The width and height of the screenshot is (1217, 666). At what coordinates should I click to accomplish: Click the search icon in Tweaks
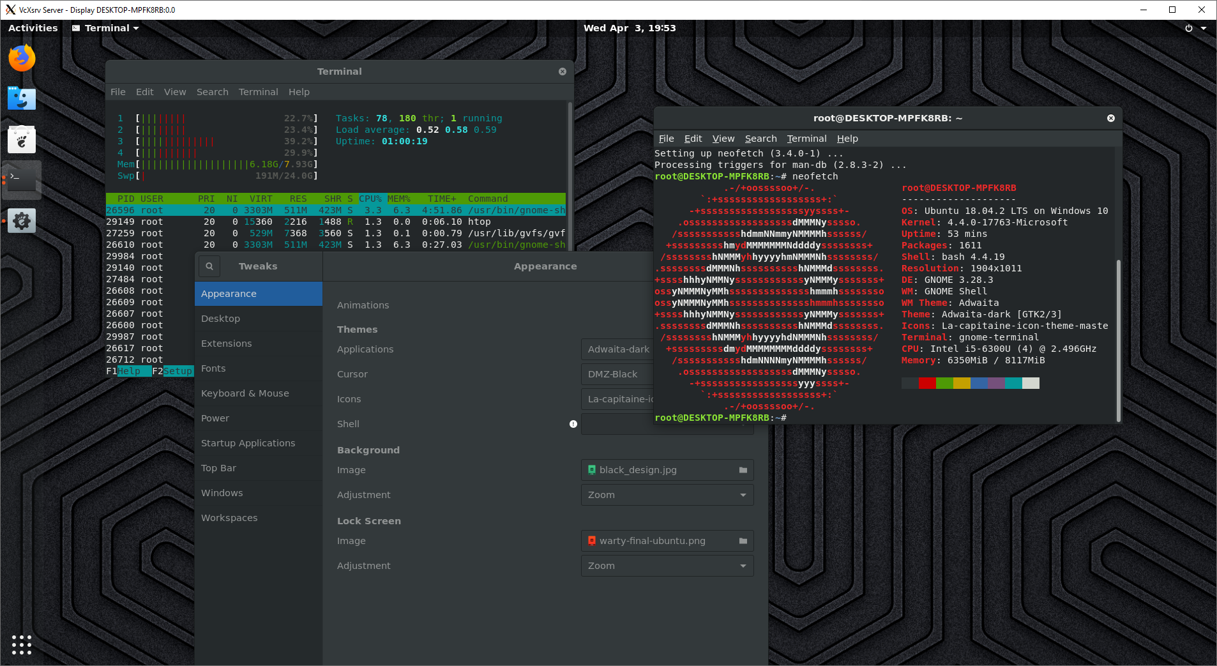pyautogui.click(x=209, y=266)
